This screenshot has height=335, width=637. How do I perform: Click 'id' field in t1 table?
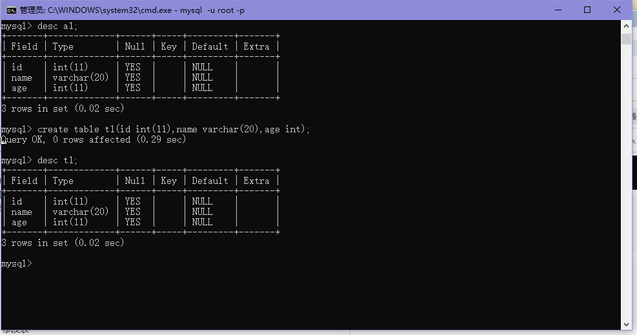[17, 201]
